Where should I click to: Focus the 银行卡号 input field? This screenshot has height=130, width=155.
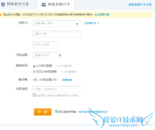[x=57, y=34]
